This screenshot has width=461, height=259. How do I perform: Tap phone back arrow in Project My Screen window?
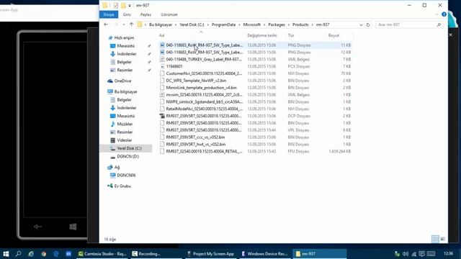[x=37, y=227]
